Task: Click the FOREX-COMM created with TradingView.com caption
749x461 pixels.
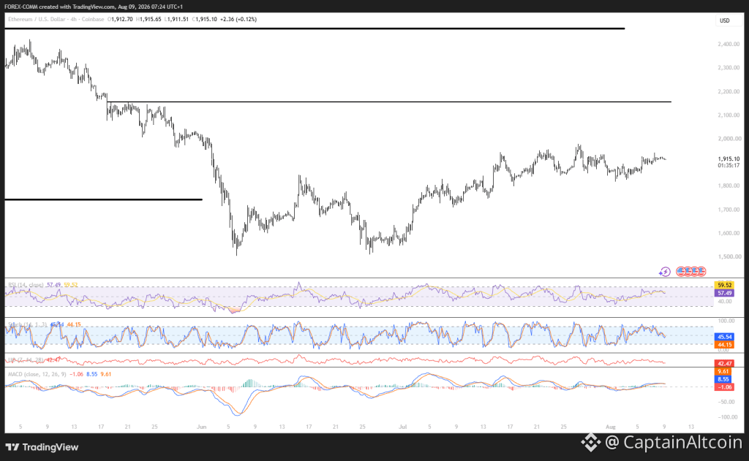Action: click(94, 7)
